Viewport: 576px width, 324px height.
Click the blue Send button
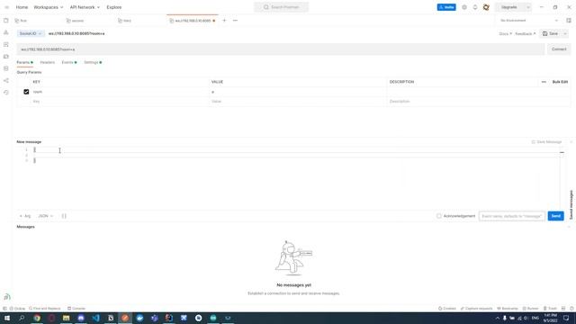coord(555,216)
